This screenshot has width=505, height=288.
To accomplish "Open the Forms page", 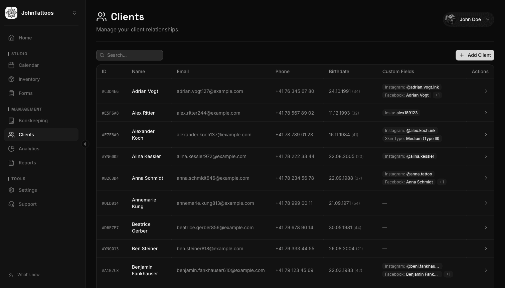I will [x=25, y=93].
